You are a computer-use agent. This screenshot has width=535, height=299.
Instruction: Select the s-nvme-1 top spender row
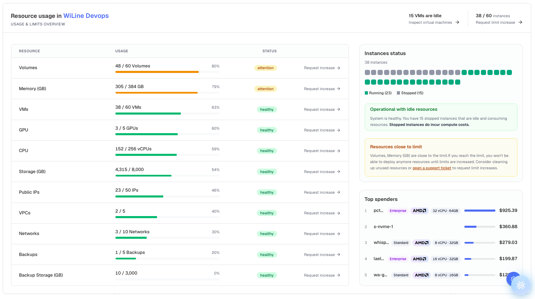tap(441, 227)
